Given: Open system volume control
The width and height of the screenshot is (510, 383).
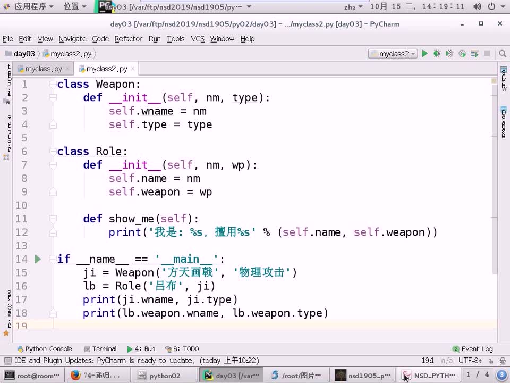Looking at the screenshot, I should click(477, 6).
